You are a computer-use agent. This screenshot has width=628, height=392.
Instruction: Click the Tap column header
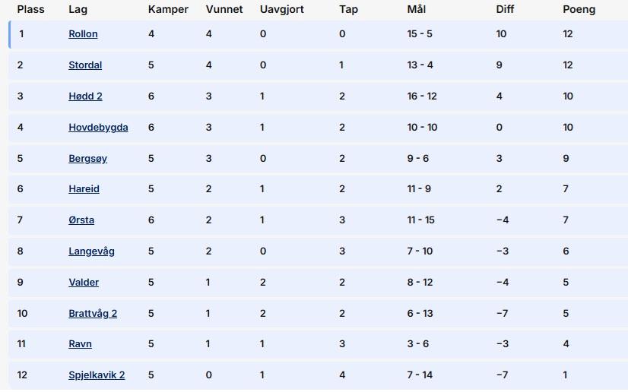[x=348, y=10]
